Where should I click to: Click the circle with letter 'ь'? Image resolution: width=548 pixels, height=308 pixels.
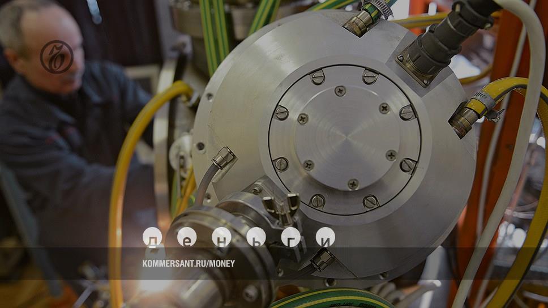pyautogui.click(x=256, y=237)
